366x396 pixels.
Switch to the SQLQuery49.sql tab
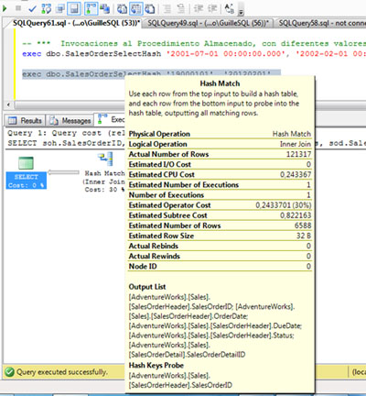click(x=209, y=23)
